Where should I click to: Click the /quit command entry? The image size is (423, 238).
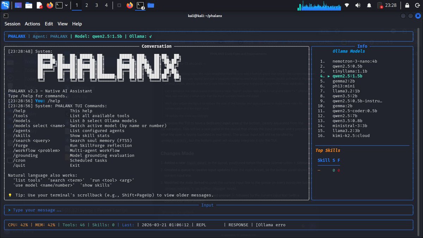click(19, 165)
